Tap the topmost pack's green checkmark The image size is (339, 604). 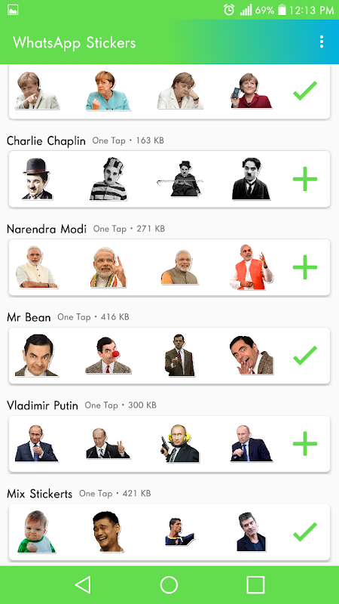tap(305, 91)
